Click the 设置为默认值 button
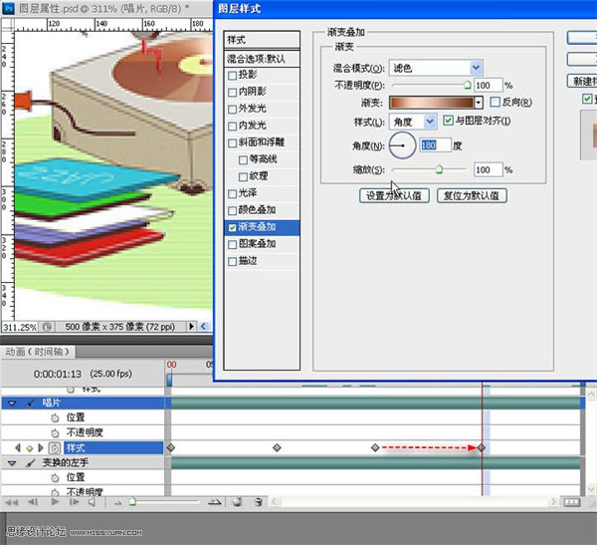The height and width of the screenshot is (545, 597). [x=395, y=195]
